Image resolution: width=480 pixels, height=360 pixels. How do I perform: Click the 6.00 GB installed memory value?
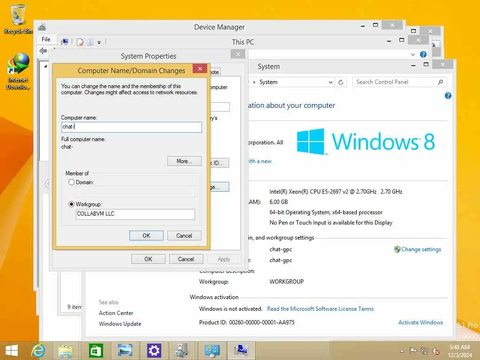[278, 202]
